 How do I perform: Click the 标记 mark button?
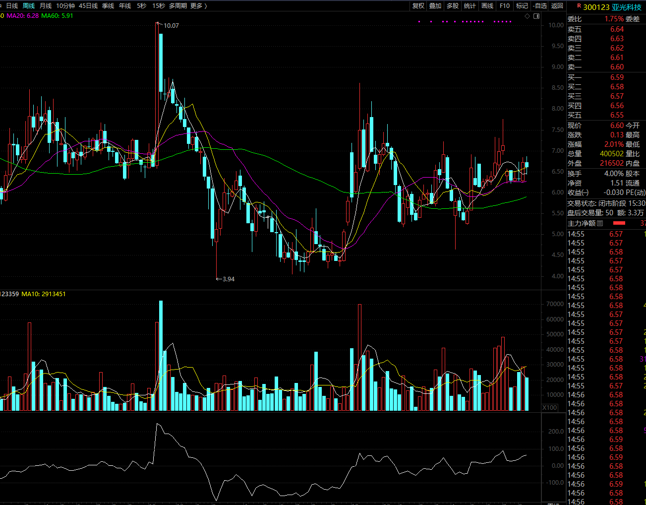(522, 5)
